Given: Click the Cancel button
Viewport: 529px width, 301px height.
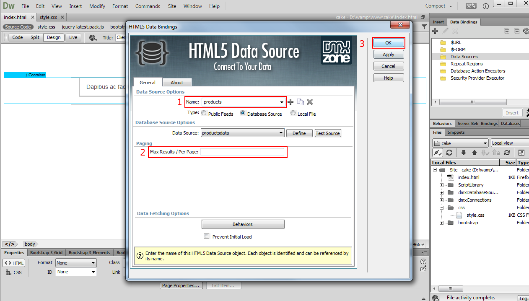Looking at the screenshot, I should 389,66.
